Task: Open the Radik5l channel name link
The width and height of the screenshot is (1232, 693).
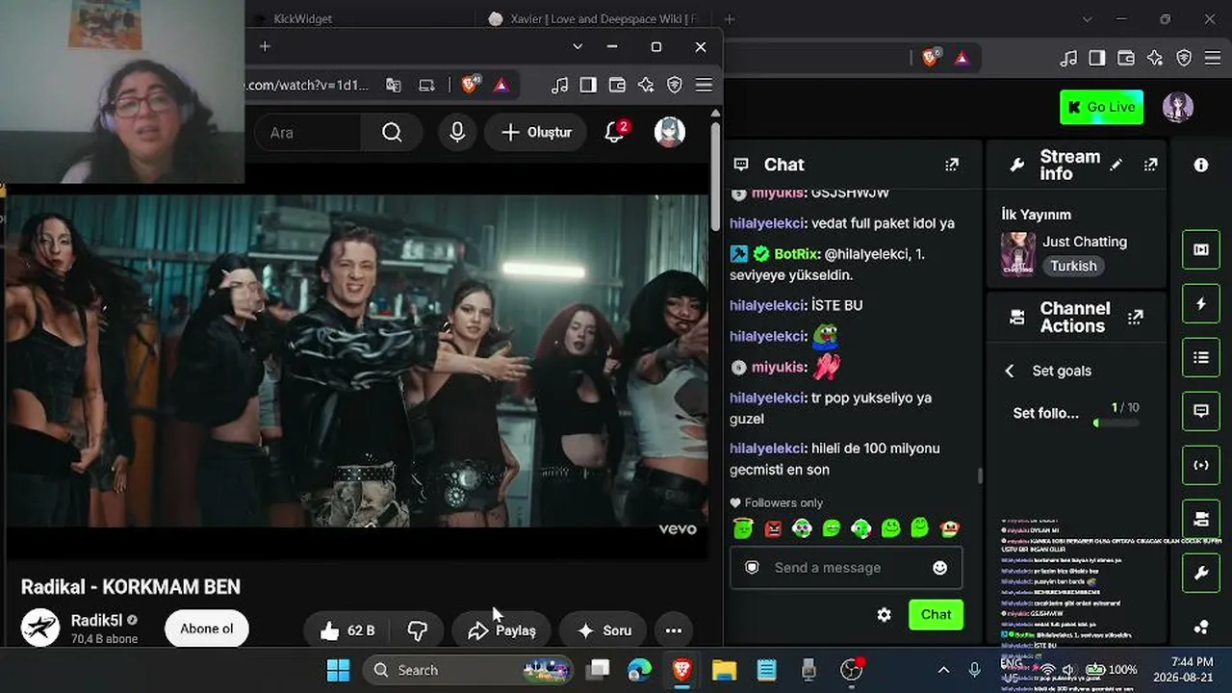Action: (97, 621)
